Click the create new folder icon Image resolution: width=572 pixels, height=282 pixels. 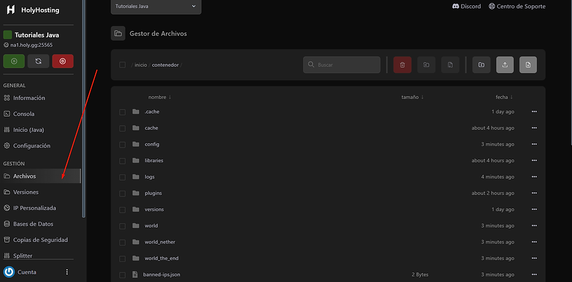pos(481,65)
